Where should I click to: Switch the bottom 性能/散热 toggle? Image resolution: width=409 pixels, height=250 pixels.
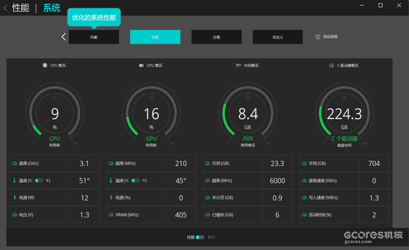tap(200, 237)
